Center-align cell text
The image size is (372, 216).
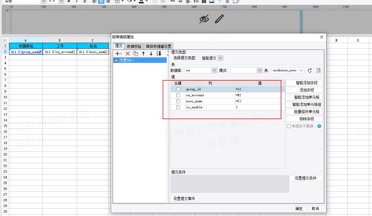pyautogui.click(x=101, y=1)
